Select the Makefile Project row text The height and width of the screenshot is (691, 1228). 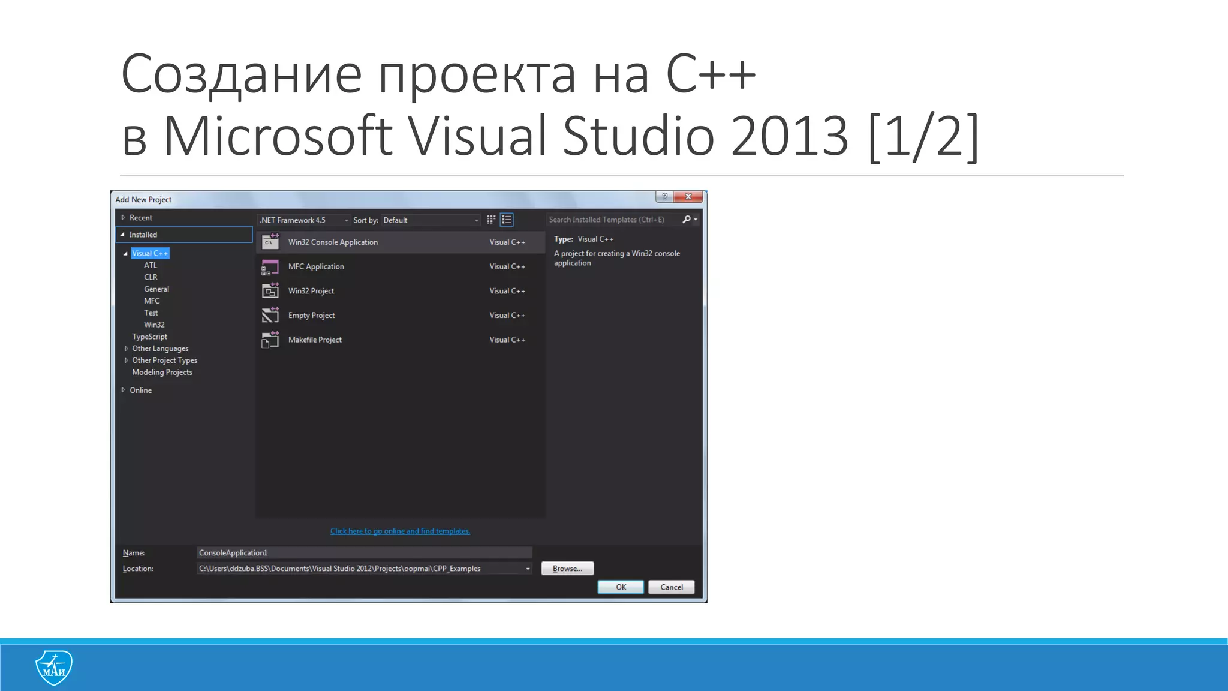click(x=315, y=340)
